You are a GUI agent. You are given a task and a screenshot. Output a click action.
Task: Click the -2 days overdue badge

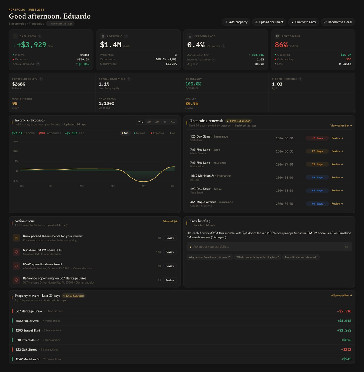pyautogui.click(x=317, y=138)
